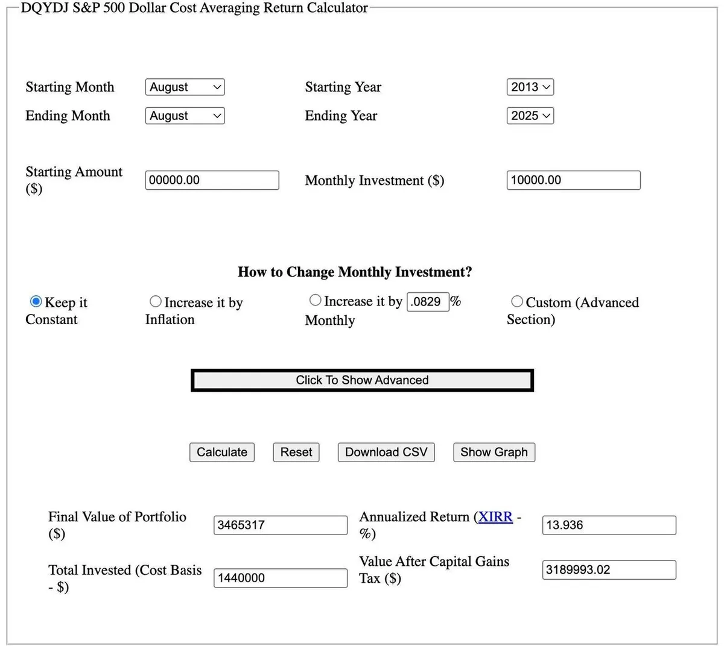Choose the Increase it by Inflation option
The width and height of the screenshot is (724, 649).
click(x=156, y=301)
